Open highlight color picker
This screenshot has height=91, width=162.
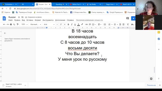tap(82, 25)
